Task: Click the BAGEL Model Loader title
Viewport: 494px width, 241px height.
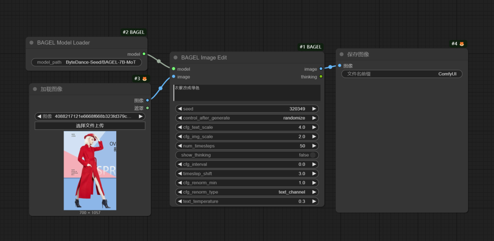Action: click(63, 43)
